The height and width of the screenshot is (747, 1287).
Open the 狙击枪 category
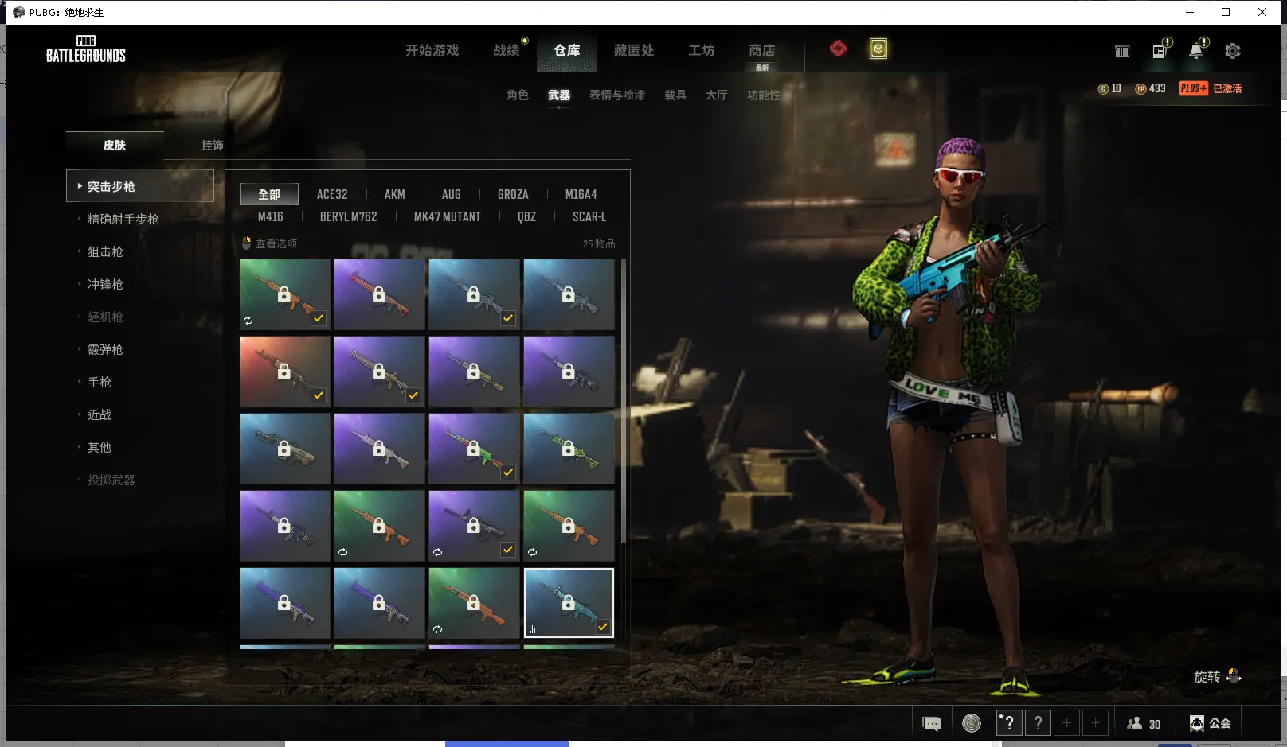pyautogui.click(x=105, y=251)
